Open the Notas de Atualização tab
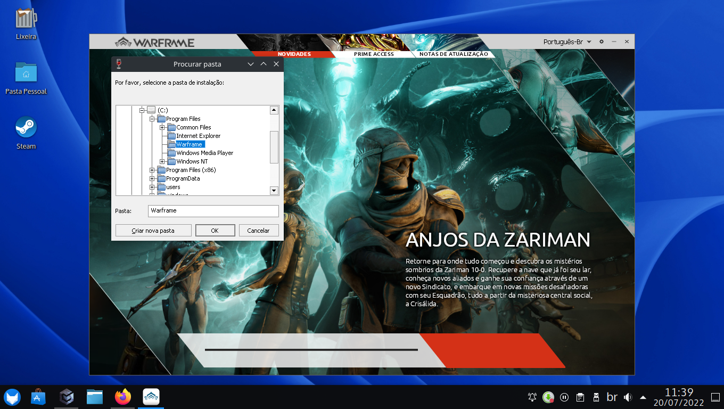 click(454, 54)
